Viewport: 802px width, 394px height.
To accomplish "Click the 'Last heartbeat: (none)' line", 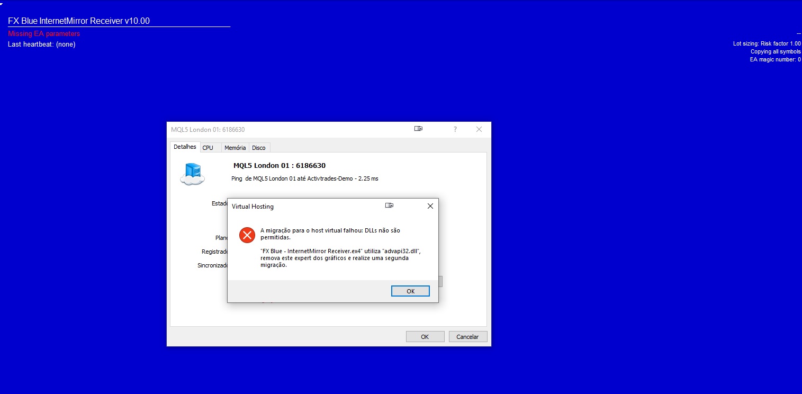I will click(42, 44).
